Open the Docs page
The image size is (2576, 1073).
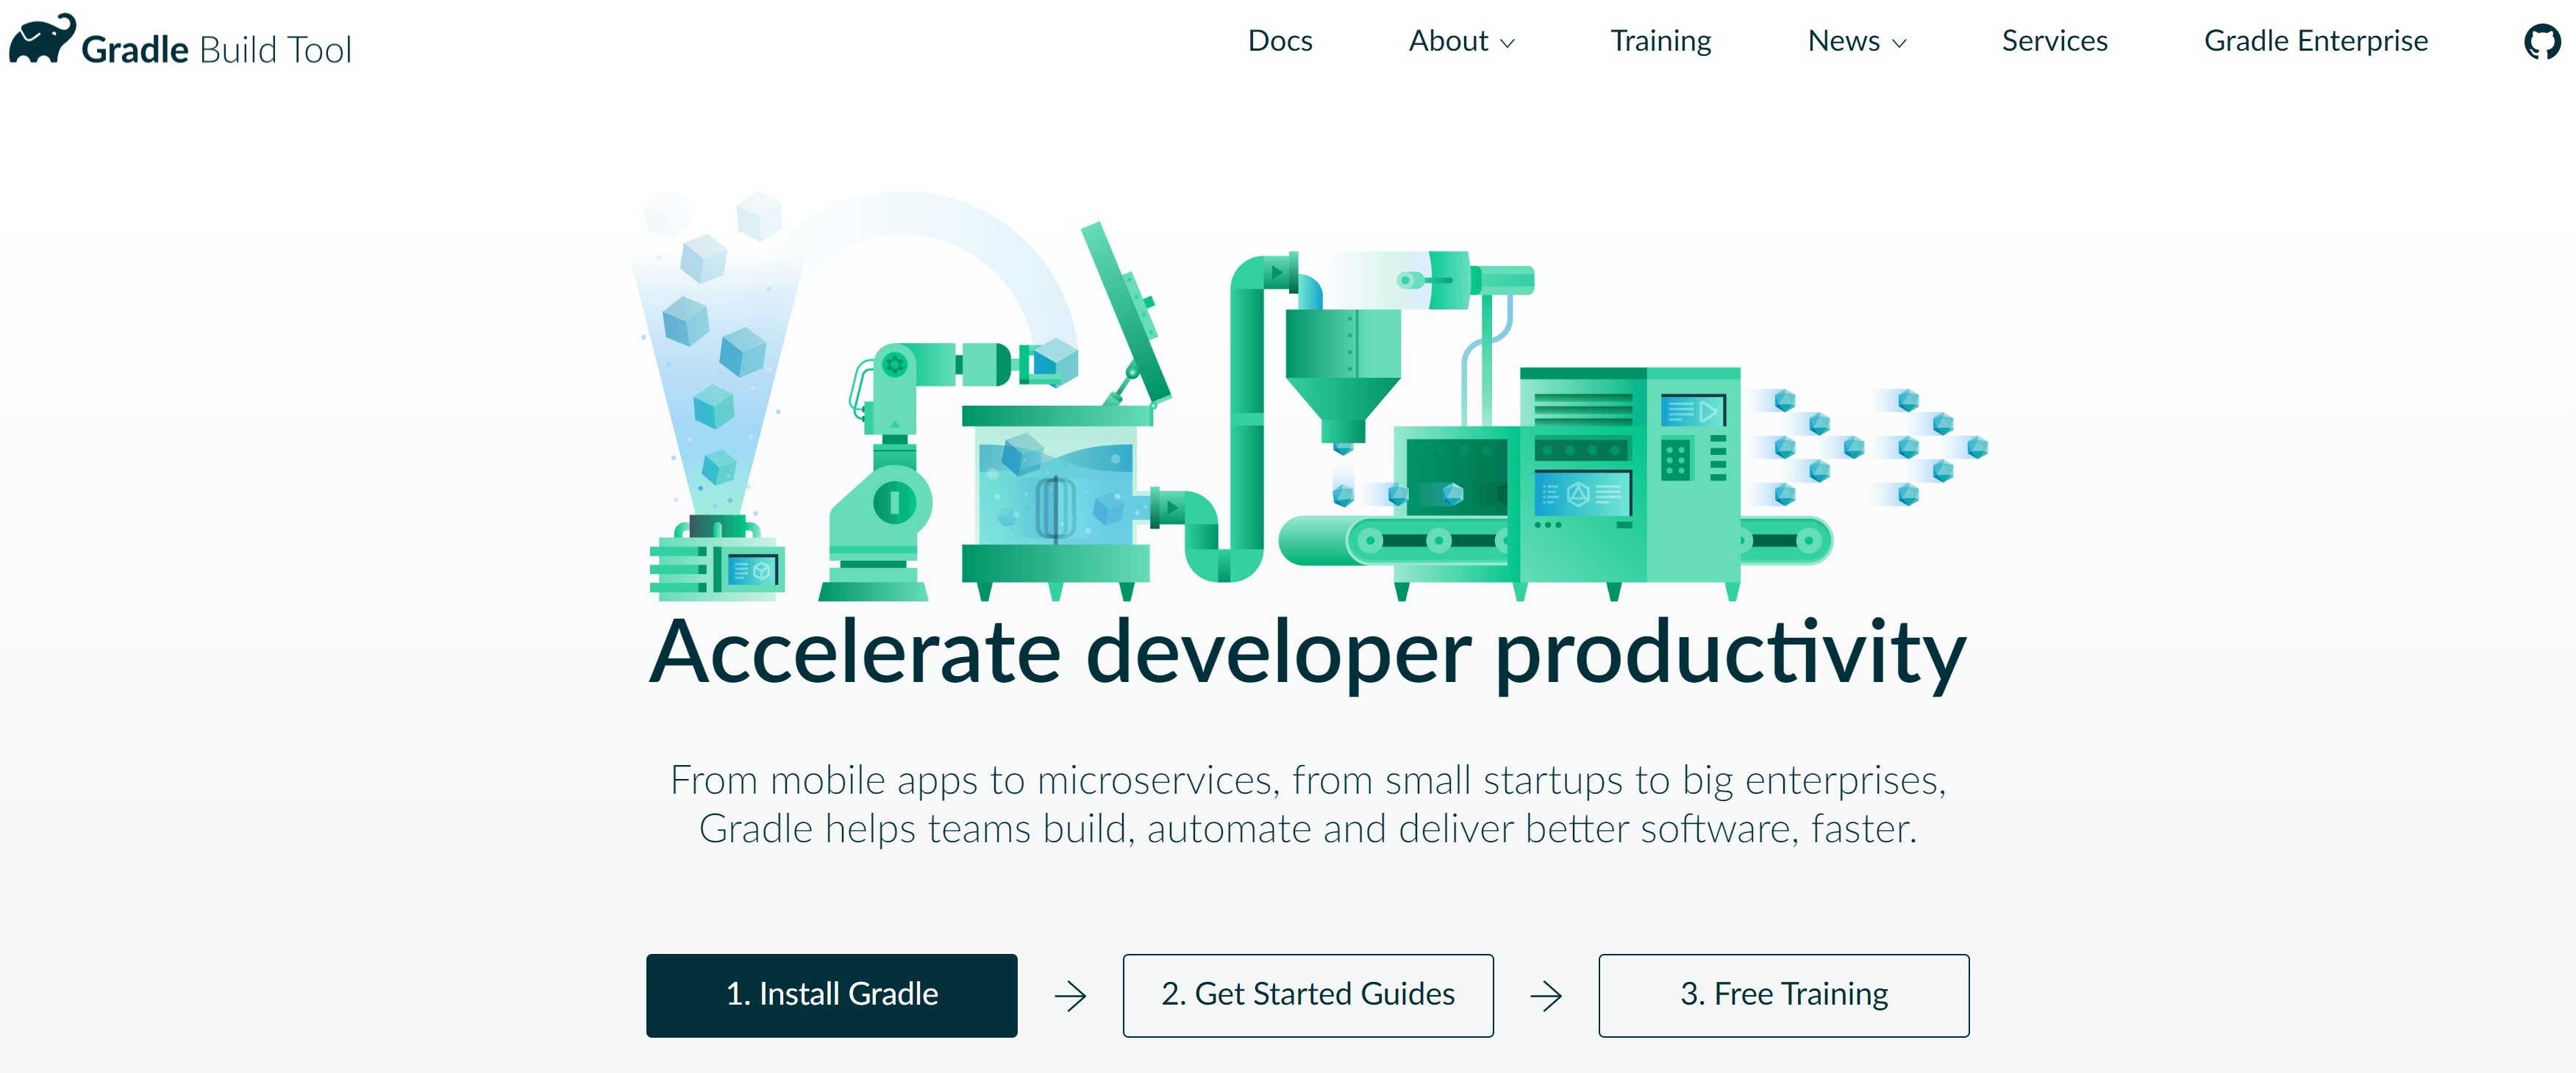pyautogui.click(x=1279, y=41)
